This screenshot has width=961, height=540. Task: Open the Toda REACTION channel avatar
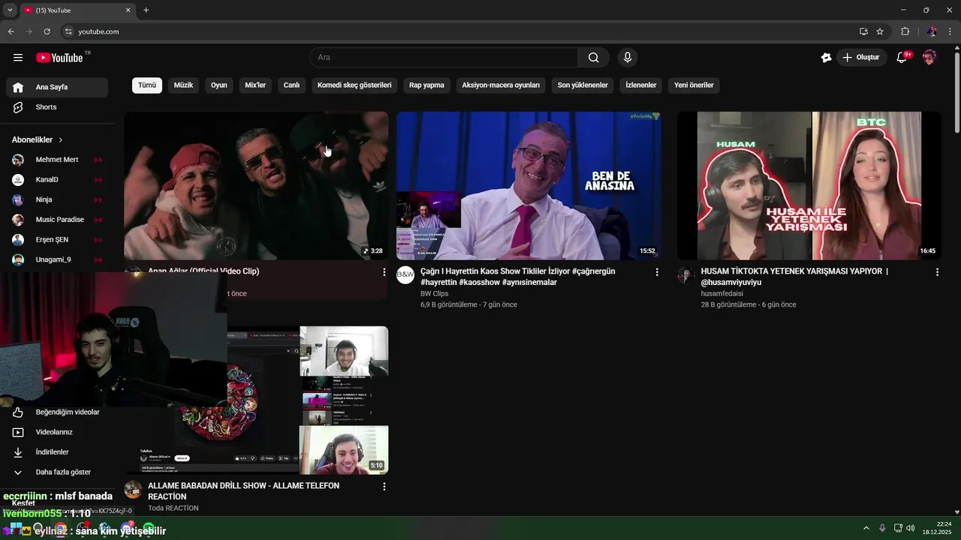click(x=133, y=490)
